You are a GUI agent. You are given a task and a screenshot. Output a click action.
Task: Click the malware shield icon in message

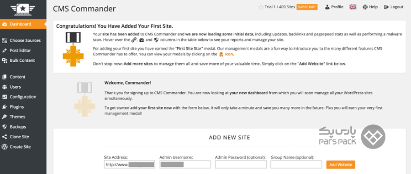(x=156, y=40)
